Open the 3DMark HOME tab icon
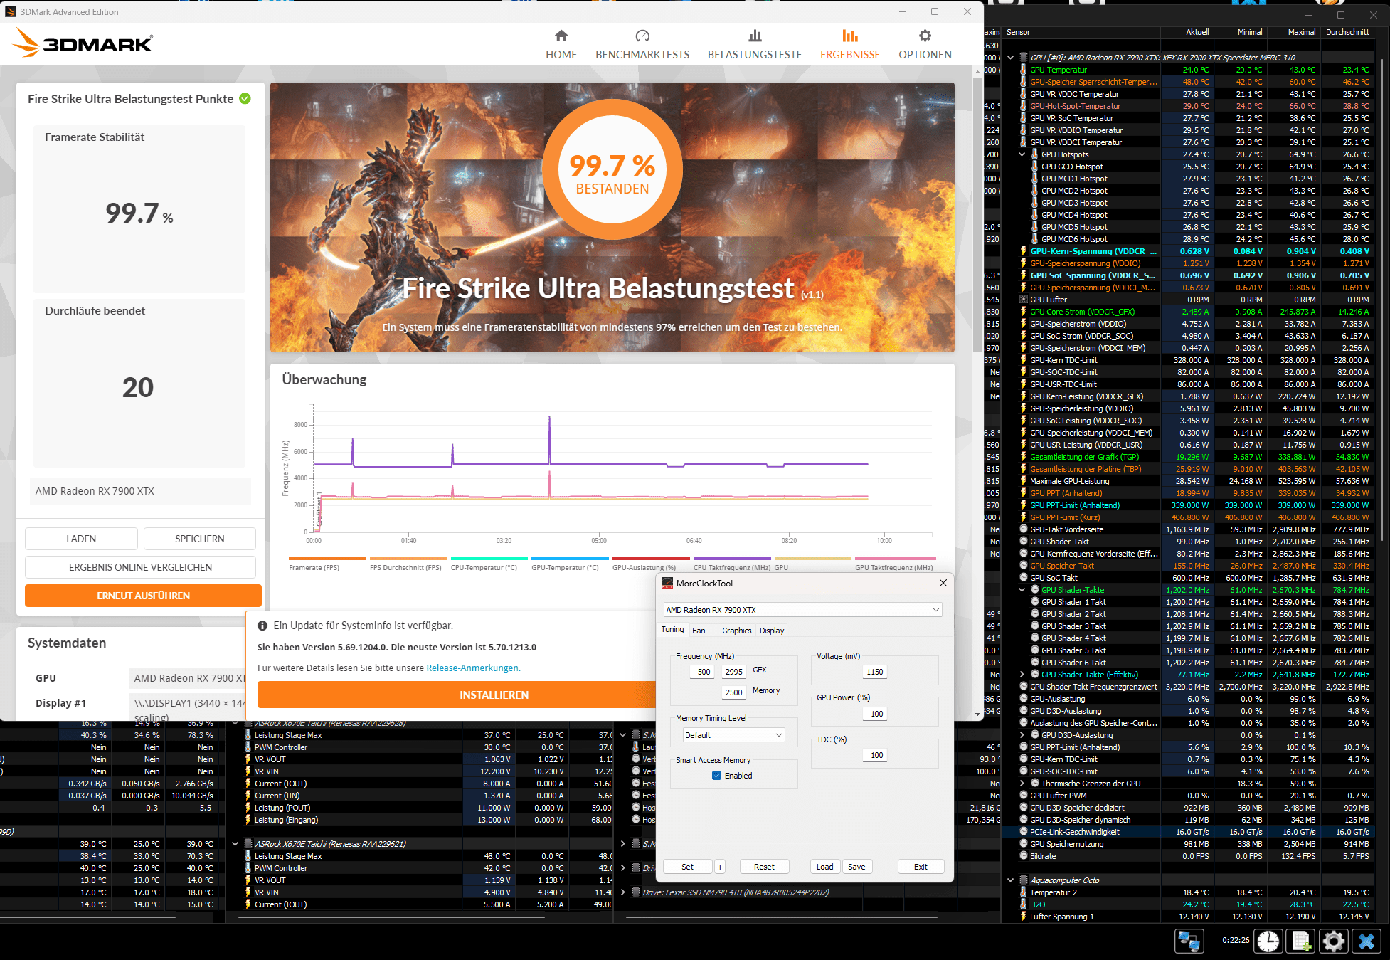 pyautogui.click(x=561, y=36)
